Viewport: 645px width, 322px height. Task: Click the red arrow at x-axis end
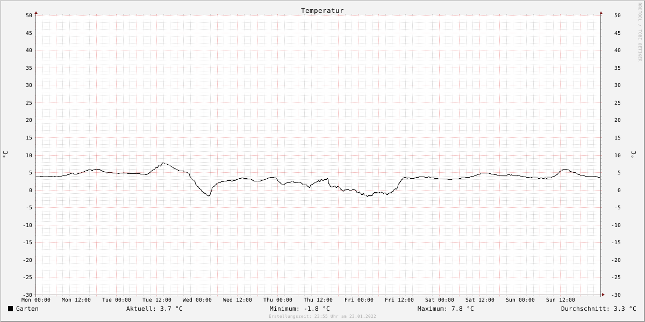603,294
